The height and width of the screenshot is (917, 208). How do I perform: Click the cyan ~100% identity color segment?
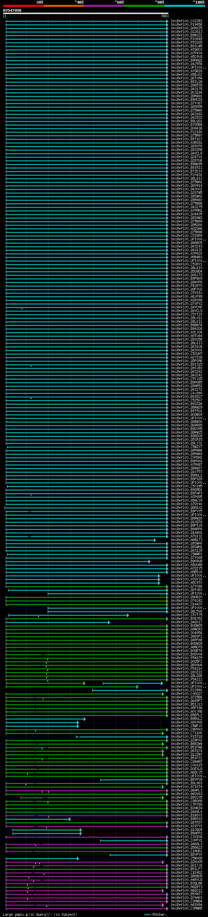(185, 6)
